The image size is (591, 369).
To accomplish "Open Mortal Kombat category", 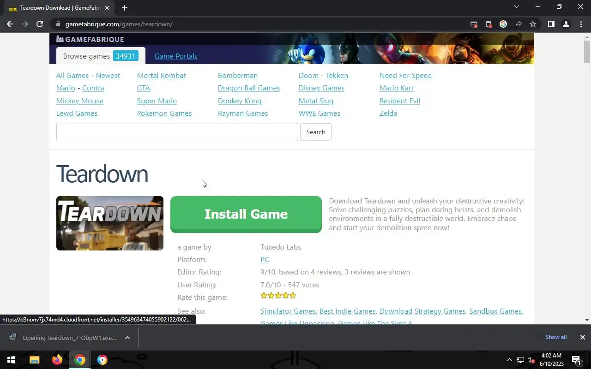I will pyautogui.click(x=161, y=76).
